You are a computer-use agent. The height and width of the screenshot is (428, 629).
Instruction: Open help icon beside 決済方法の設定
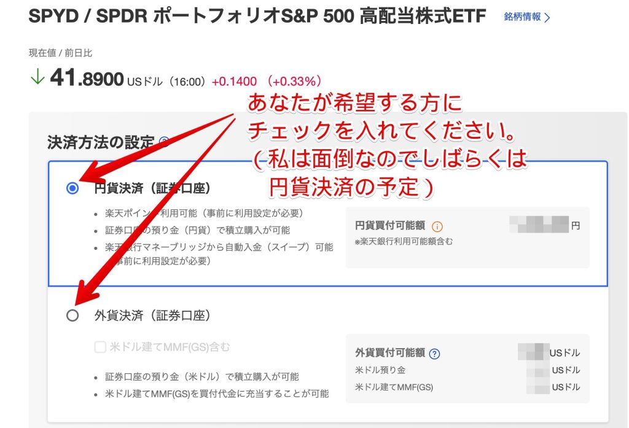163,142
